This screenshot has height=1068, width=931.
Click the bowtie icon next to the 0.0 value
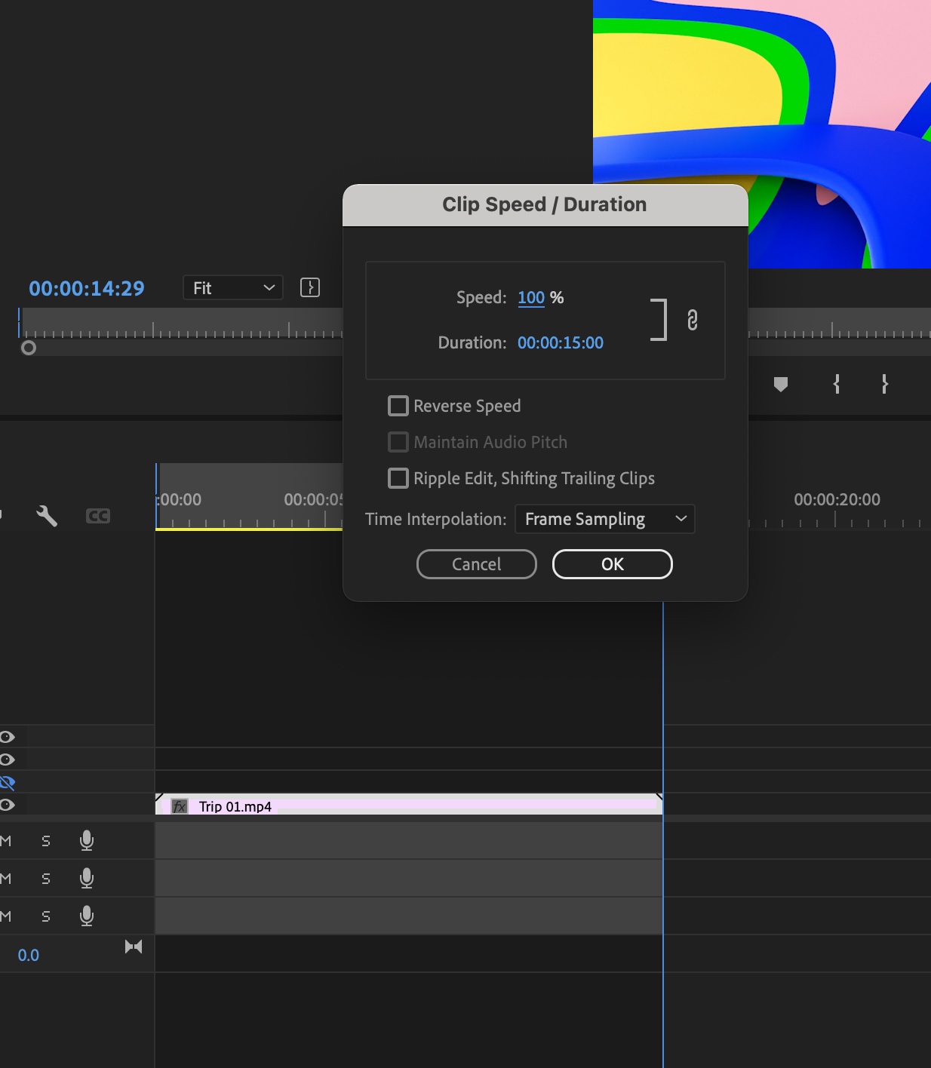click(x=134, y=946)
